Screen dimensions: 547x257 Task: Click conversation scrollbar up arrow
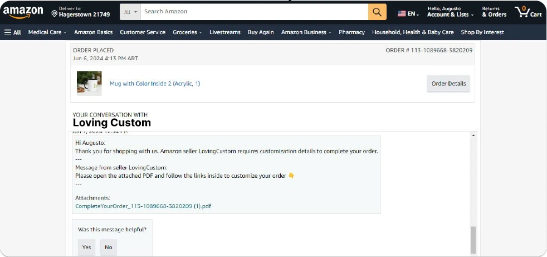point(473,135)
